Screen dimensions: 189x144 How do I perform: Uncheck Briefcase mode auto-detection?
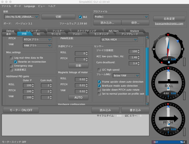tap(99, 86)
